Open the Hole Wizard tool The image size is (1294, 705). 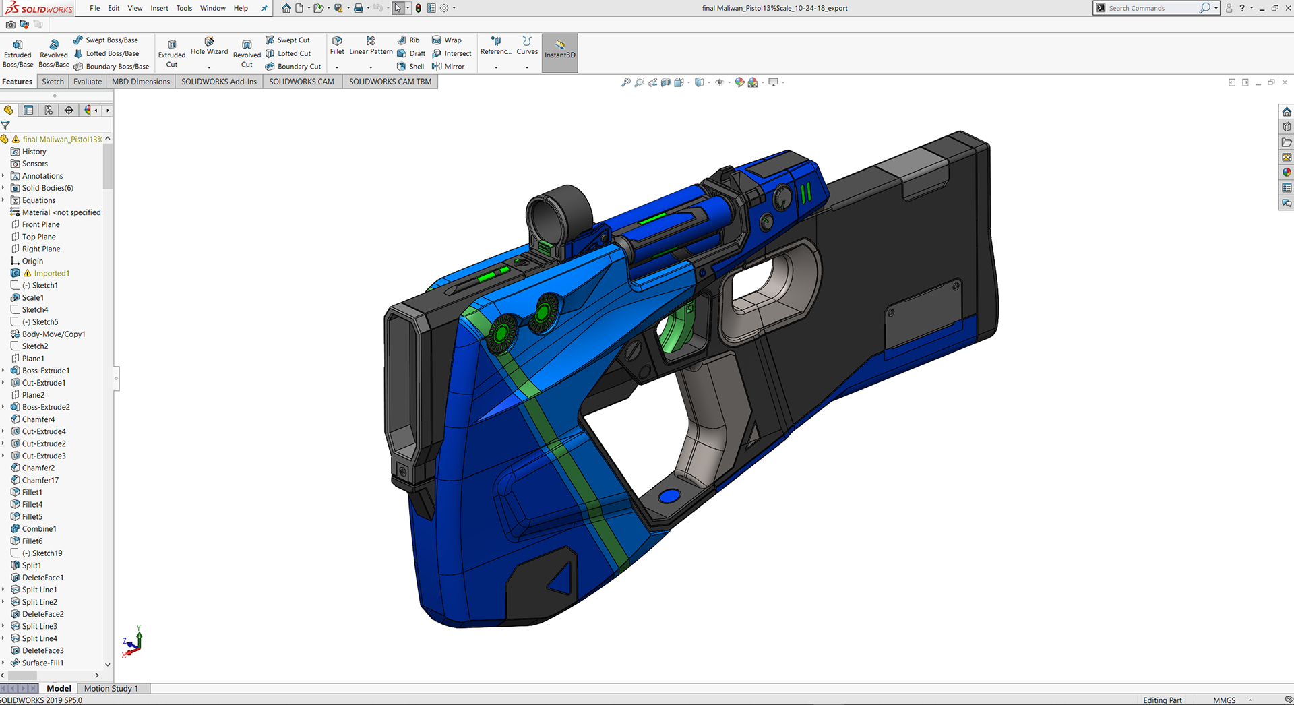(209, 46)
